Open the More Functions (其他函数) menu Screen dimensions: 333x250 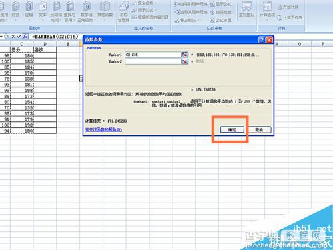pos(105,11)
